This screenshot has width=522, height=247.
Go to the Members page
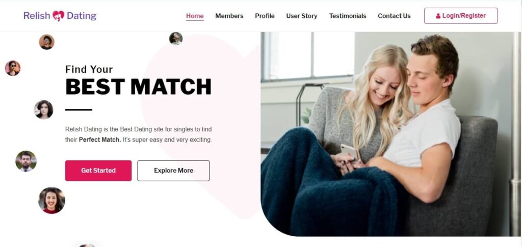(229, 16)
